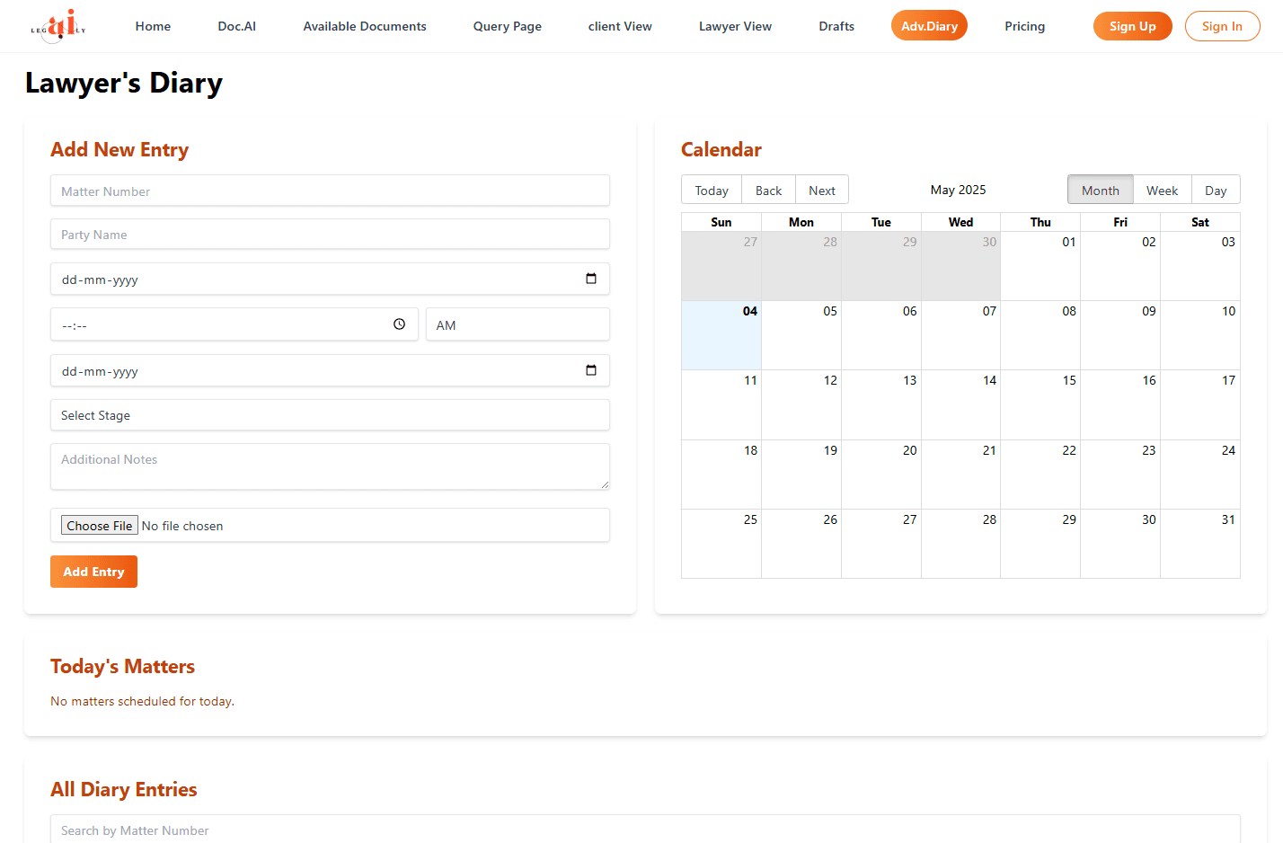This screenshot has width=1283, height=843.
Task: Click the Matter Number input field
Action: click(x=330, y=191)
